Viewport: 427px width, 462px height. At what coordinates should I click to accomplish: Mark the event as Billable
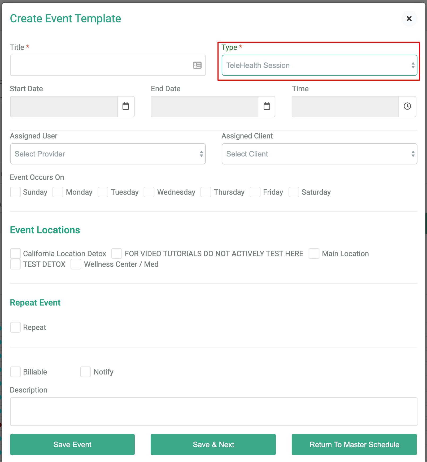pos(15,372)
